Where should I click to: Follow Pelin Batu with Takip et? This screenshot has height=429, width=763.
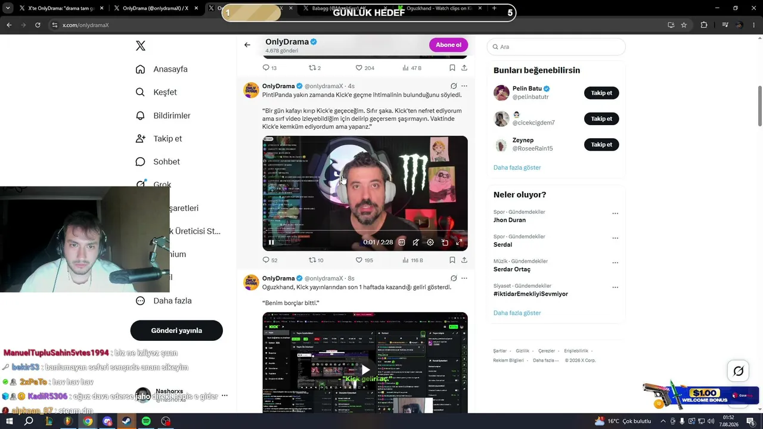click(601, 93)
